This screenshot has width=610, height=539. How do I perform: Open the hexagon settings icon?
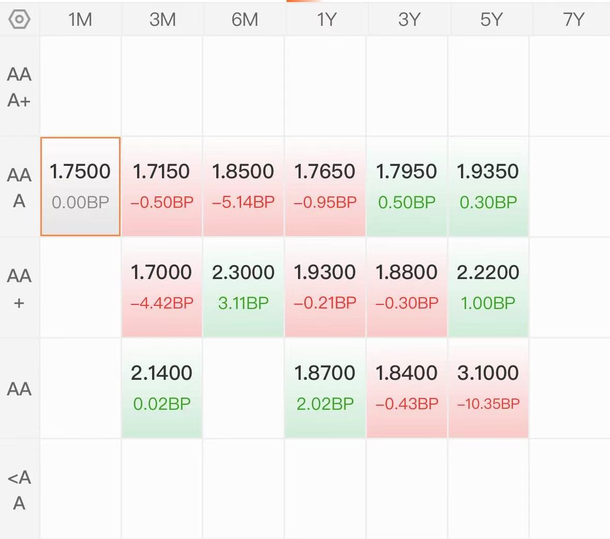click(x=19, y=19)
